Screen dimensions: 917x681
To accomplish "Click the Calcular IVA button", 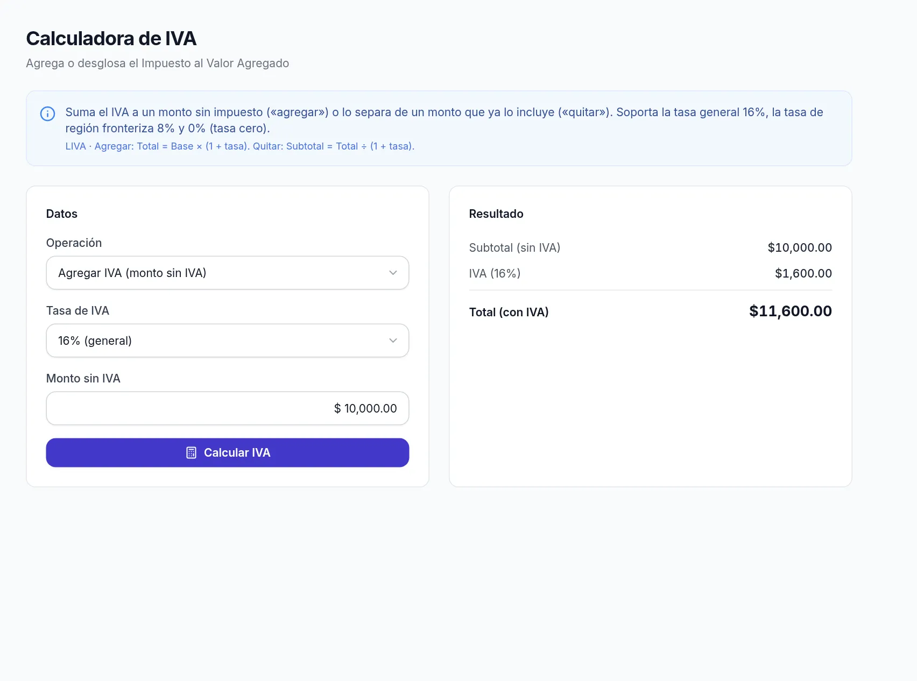I will pos(228,452).
